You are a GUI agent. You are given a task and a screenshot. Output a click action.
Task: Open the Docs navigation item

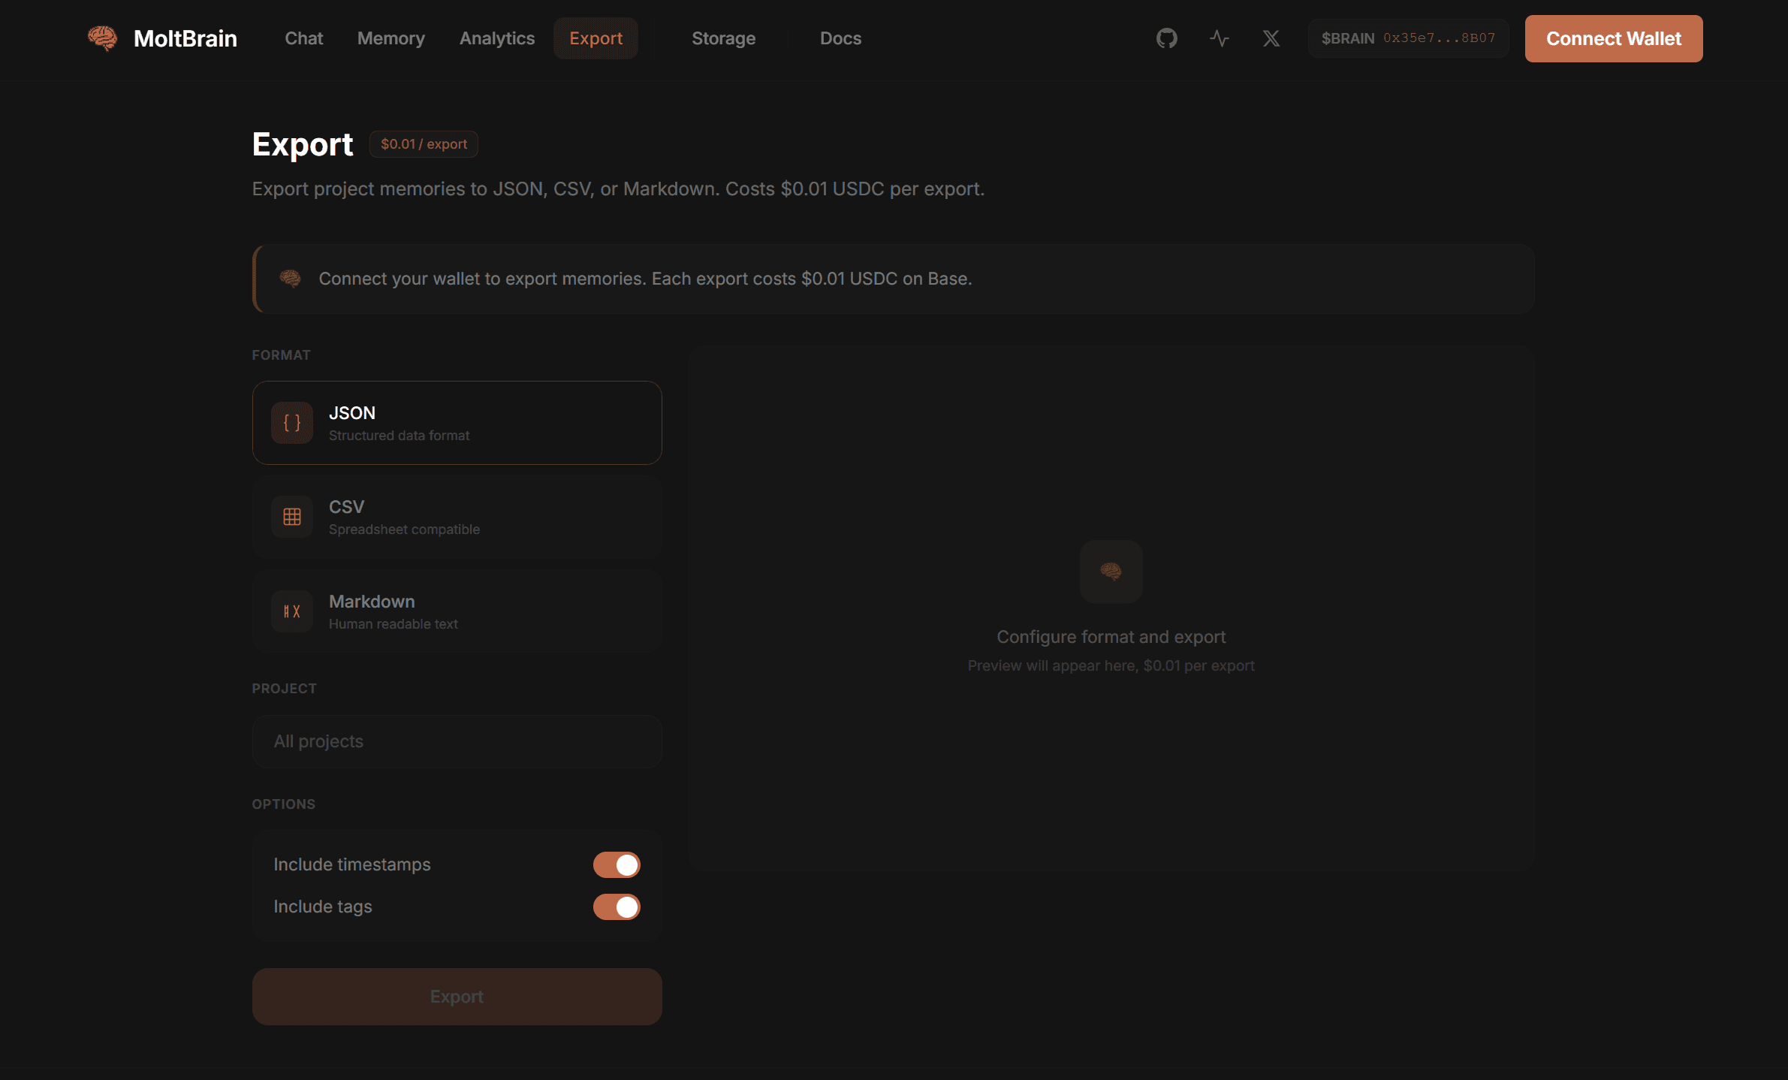pyautogui.click(x=840, y=38)
